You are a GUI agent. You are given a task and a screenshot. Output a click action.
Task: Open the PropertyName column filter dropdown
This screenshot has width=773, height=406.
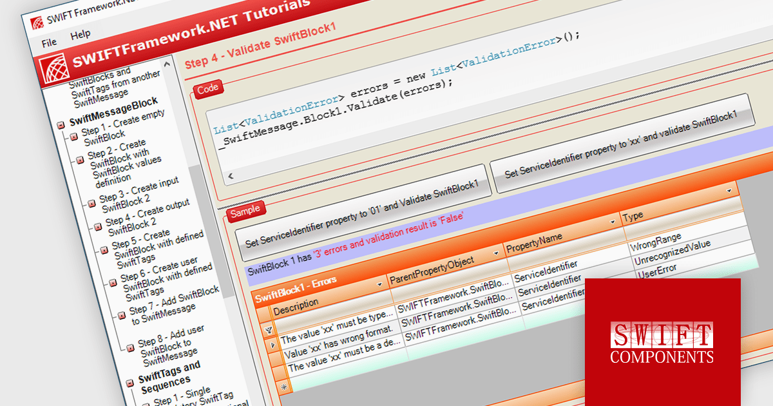613,222
